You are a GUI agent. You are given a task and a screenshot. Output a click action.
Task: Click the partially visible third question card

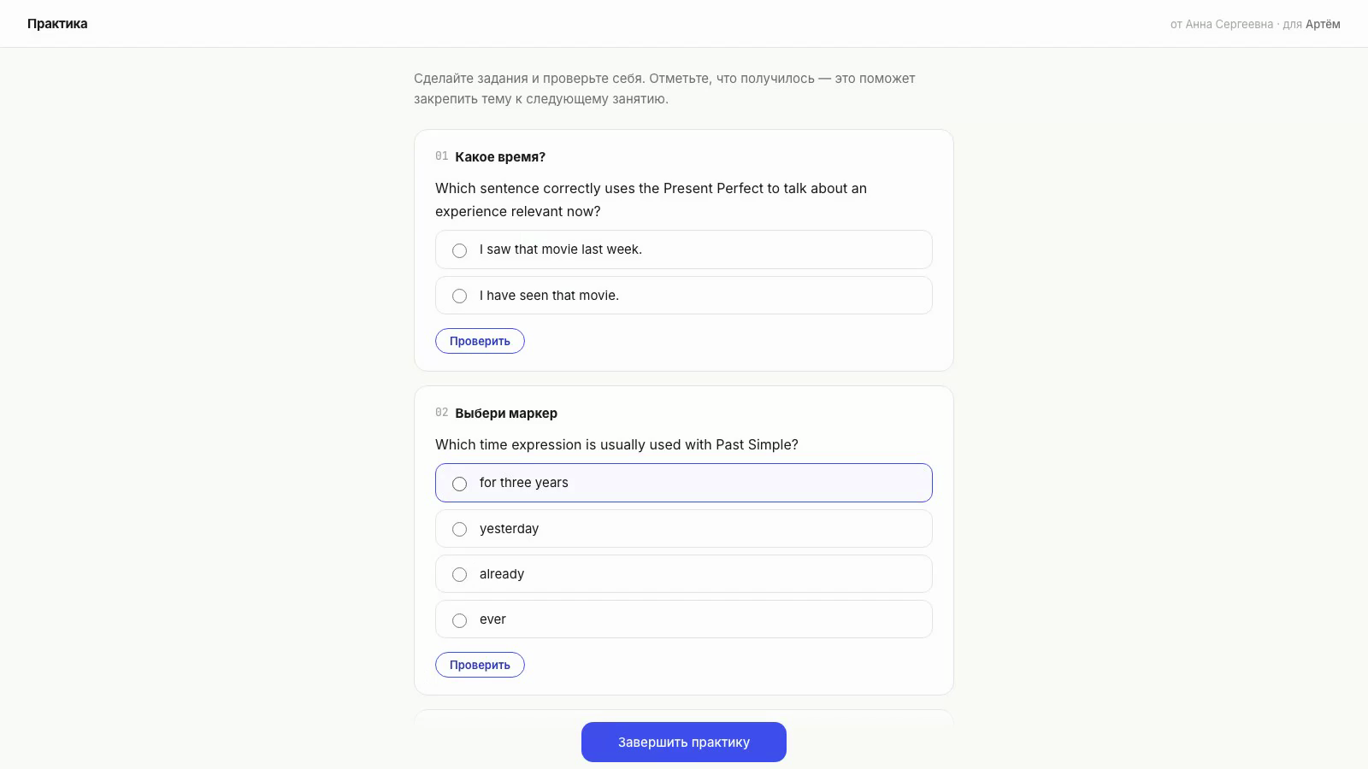(x=684, y=716)
